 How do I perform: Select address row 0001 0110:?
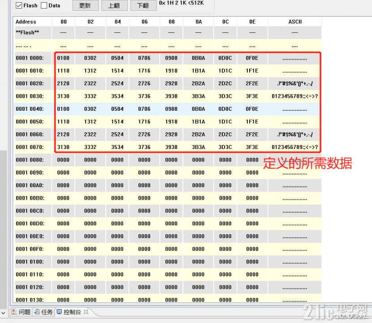tap(30, 275)
